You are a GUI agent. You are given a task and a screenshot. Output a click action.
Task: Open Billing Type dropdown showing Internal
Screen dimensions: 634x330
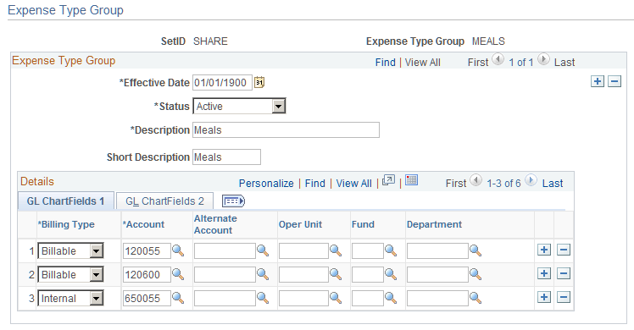coord(70,299)
